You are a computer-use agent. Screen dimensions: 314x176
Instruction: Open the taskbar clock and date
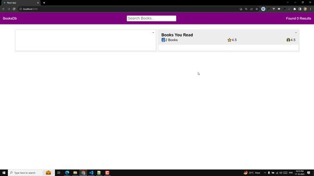click(x=300, y=173)
